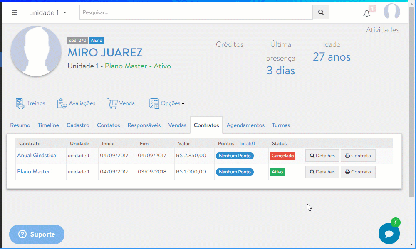Open the notifications bell
This screenshot has width=416, height=249.
366,13
